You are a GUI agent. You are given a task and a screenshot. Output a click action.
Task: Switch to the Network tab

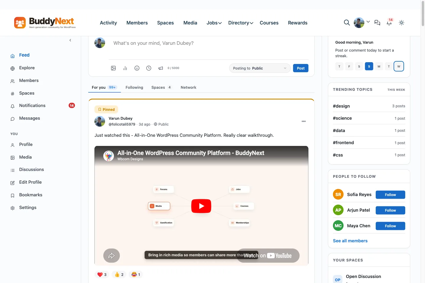(x=188, y=87)
